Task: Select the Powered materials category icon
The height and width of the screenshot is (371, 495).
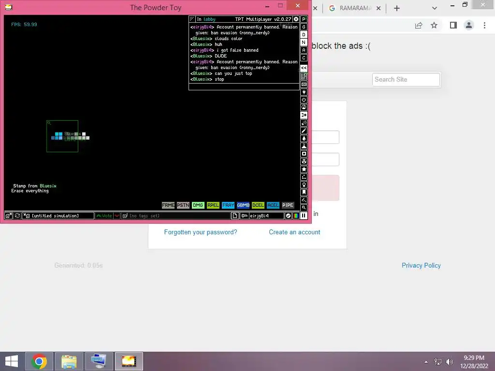Action: coord(304,100)
